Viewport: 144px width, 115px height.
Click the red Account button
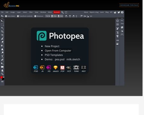tap(57, 12)
